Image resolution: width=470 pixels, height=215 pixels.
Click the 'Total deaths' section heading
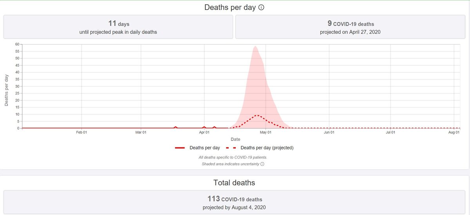coord(234,182)
